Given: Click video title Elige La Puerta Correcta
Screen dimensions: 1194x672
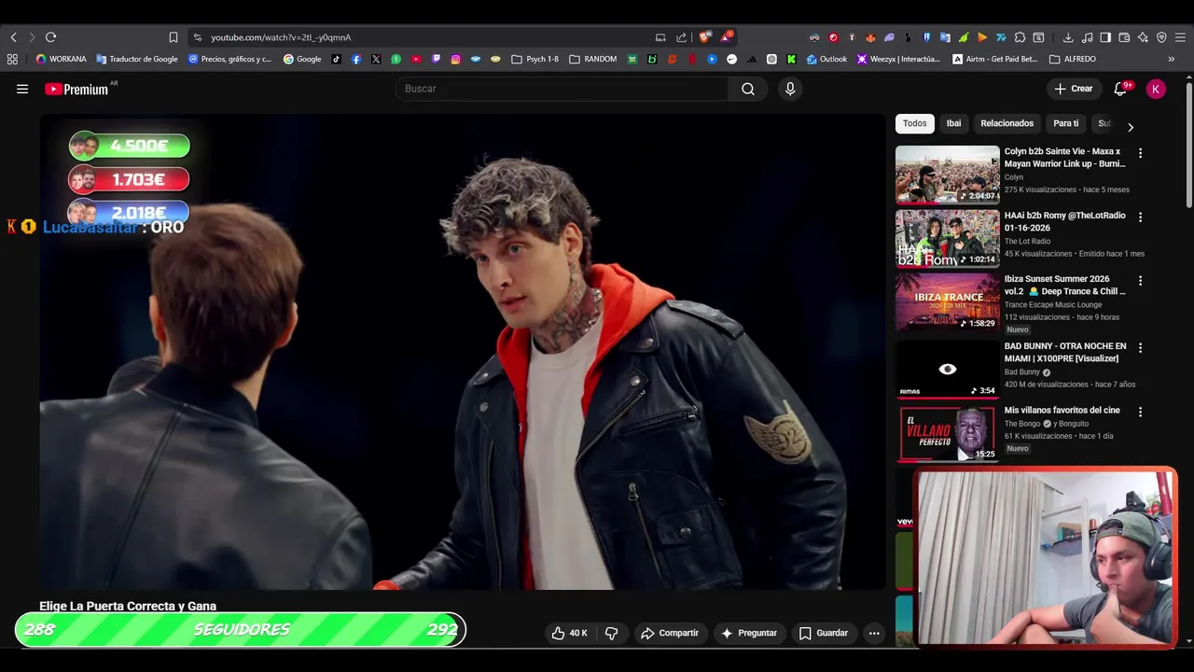Looking at the screenshot, I should pyautogui.click(x=128, y=606).
